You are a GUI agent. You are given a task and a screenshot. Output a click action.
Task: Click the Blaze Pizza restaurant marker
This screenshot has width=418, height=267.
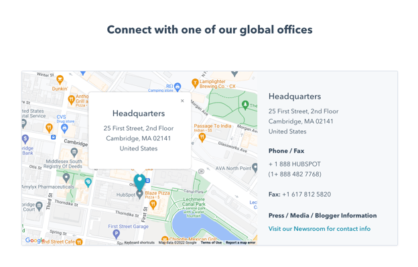tap(153, 205)
